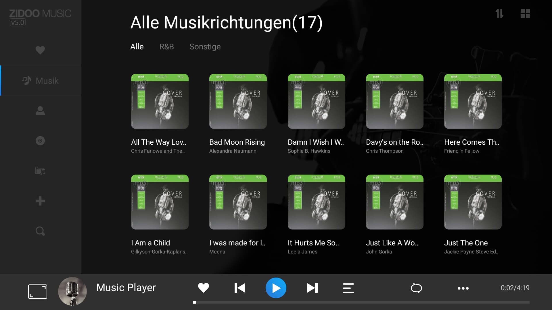This screenshot has width=552, height=310.
Task: Switch to grid view icon at top right
Action: point(525,13)
